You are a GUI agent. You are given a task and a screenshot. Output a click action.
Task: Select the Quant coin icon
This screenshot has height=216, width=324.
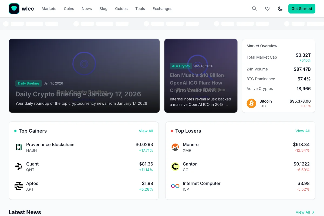point(18,167)
